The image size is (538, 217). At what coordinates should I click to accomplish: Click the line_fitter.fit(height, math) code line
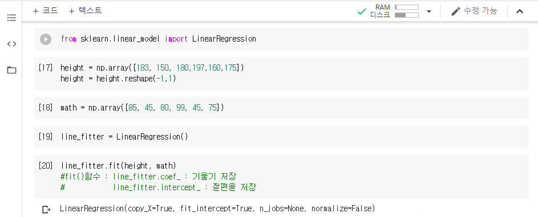pyautogui.click(x=118, y=166)
